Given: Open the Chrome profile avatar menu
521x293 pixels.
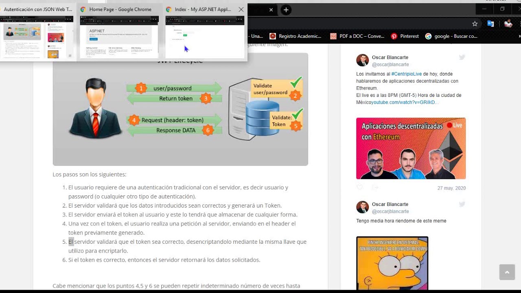Looking at the screenshot, I should point(508,24).
